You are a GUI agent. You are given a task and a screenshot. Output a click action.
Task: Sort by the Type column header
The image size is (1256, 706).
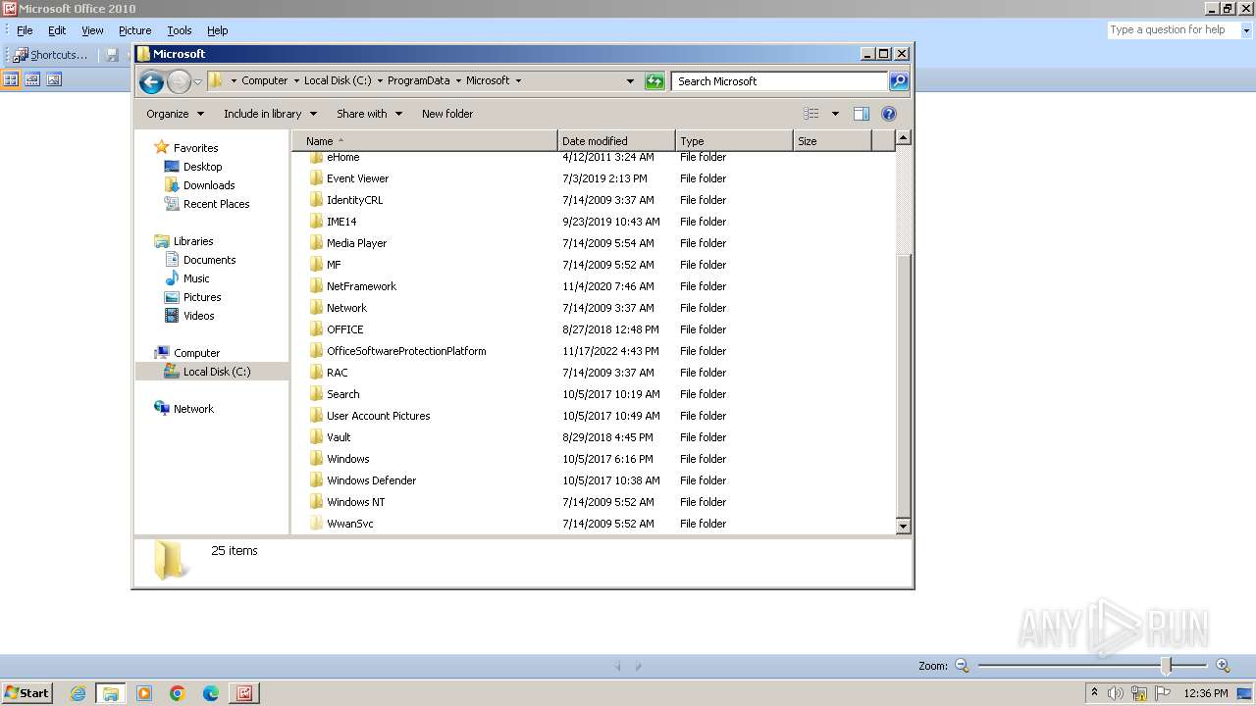tap(734, 141)
